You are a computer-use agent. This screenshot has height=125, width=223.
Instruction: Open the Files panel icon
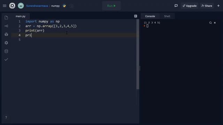click(x=6, y=18)
